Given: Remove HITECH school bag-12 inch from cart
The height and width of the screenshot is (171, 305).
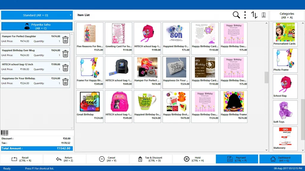Looking at the screenshot, I should pos(65,68).
